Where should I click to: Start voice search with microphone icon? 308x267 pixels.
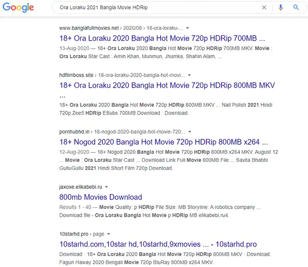pos(281,8)
